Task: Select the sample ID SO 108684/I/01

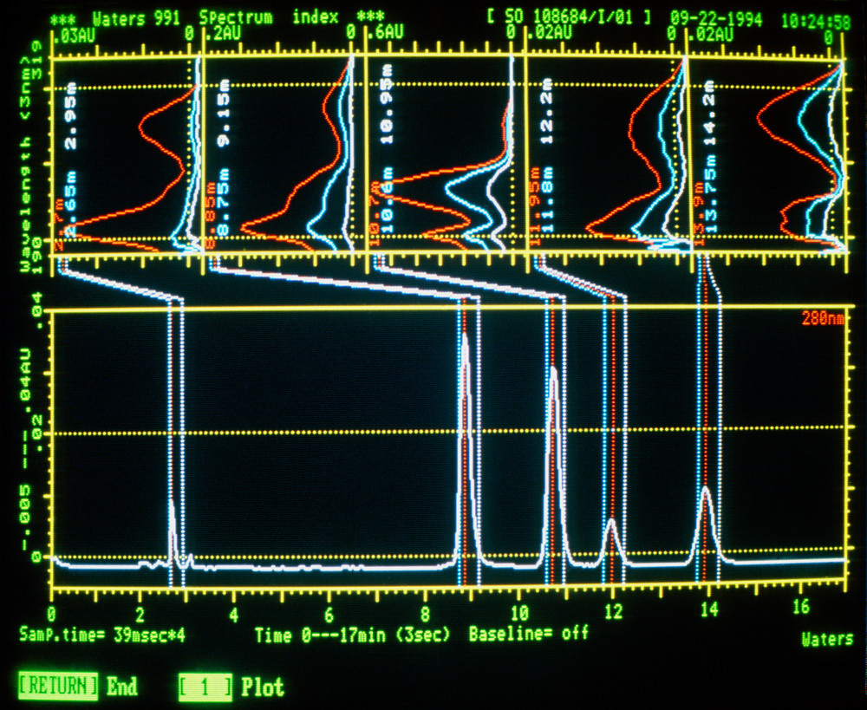Action: click(x=569, y=17)
